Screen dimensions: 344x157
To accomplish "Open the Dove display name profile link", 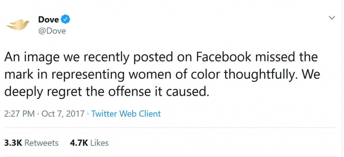I will tap(48, 19).
